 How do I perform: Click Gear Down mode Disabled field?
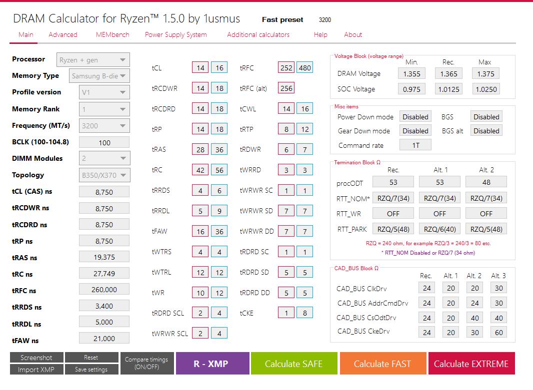[x=415, y=131]
